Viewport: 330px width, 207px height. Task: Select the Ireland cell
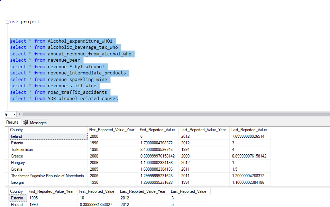tap(48, 136)
